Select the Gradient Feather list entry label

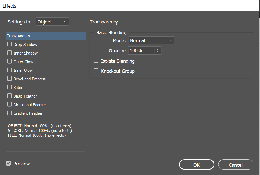pyautogui.click(x=28, y=113)
